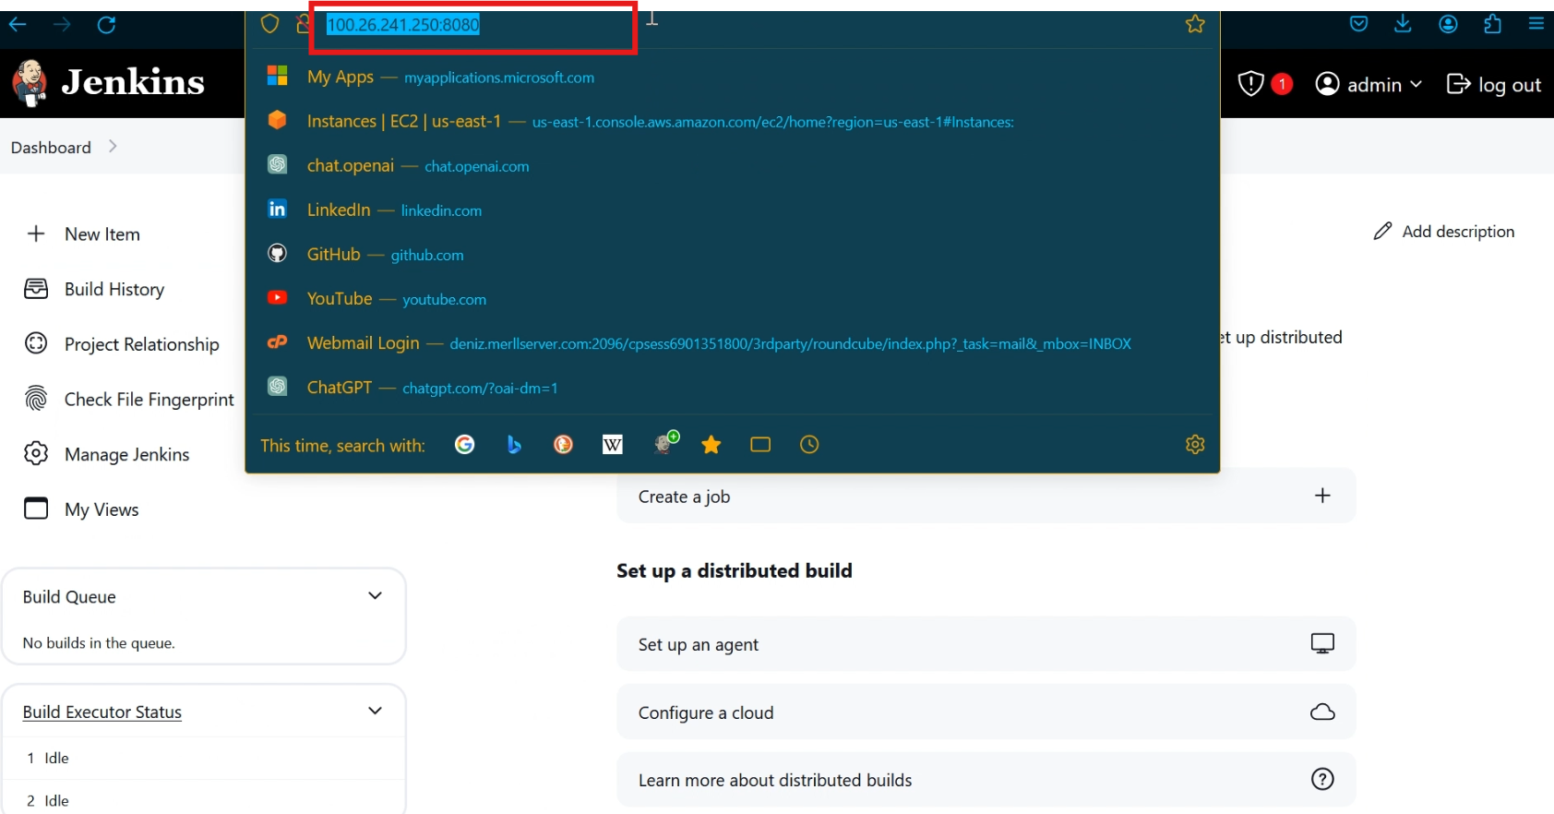This screenshot has height=814, width=1554.
Task: Click Create a job
Action: click(986, 497)
